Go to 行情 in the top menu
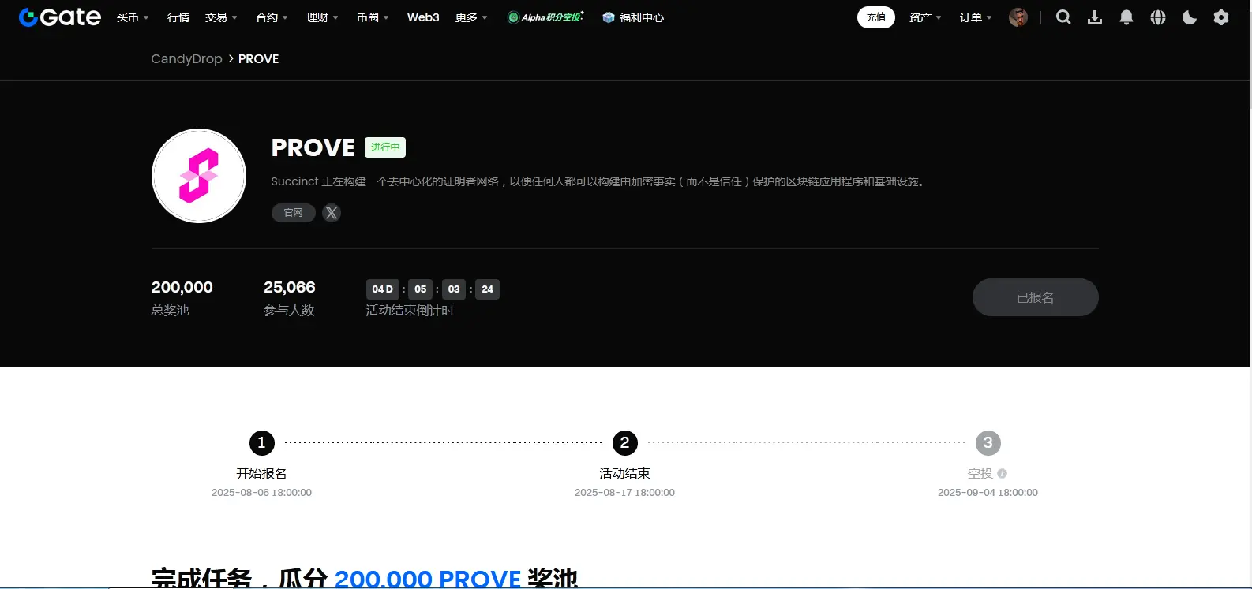 [178, 17]
